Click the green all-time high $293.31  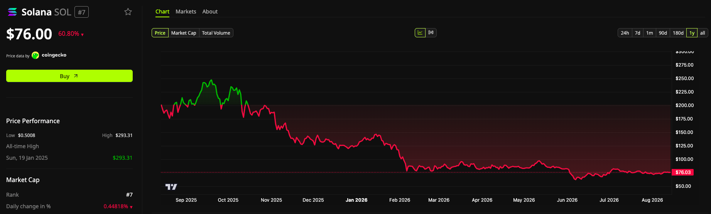pos(123,158)
